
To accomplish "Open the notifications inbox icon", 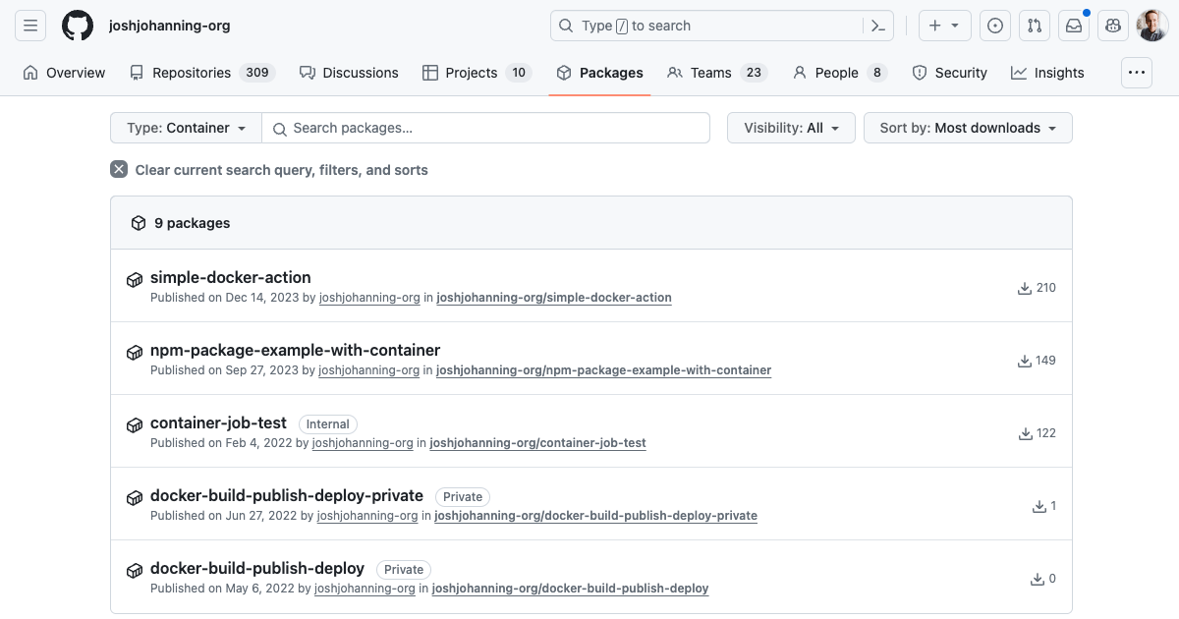I will coord(1074,26).
